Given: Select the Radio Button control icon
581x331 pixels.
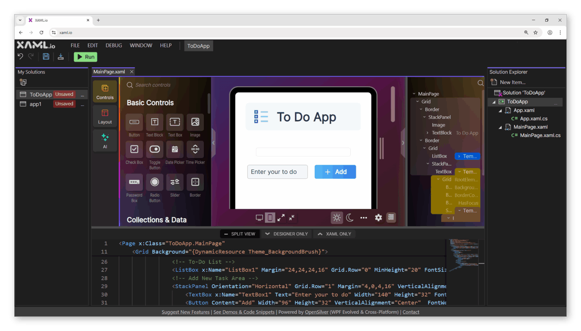Looking at the screenshot, I should (x=154, y=182).
